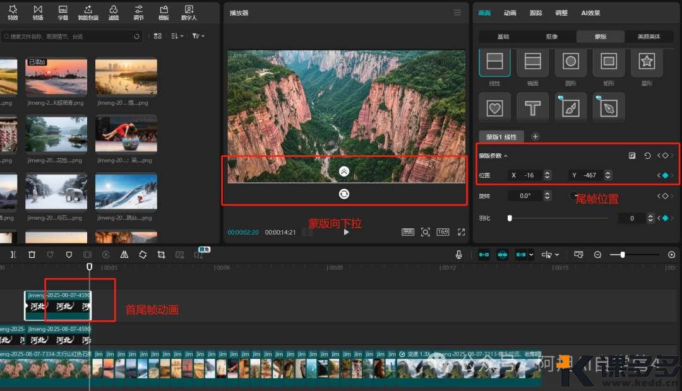
Task: Open the 特效 effects panel
Action: point(13,13)
